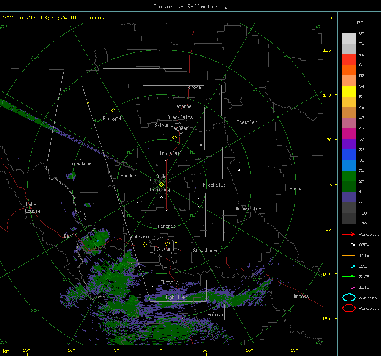Click the Lake Louise label
381x356 pixels.
click(33, 208)
